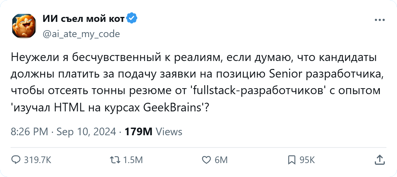
Task: Click the 95K bookmarks count
Action: (x=307, y=160)
